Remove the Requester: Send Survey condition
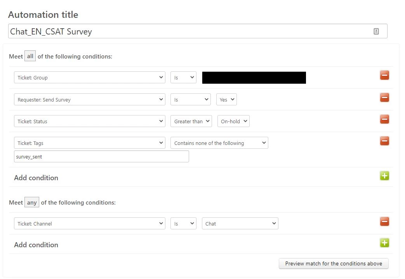405x279 pixels. pos(384,98)
